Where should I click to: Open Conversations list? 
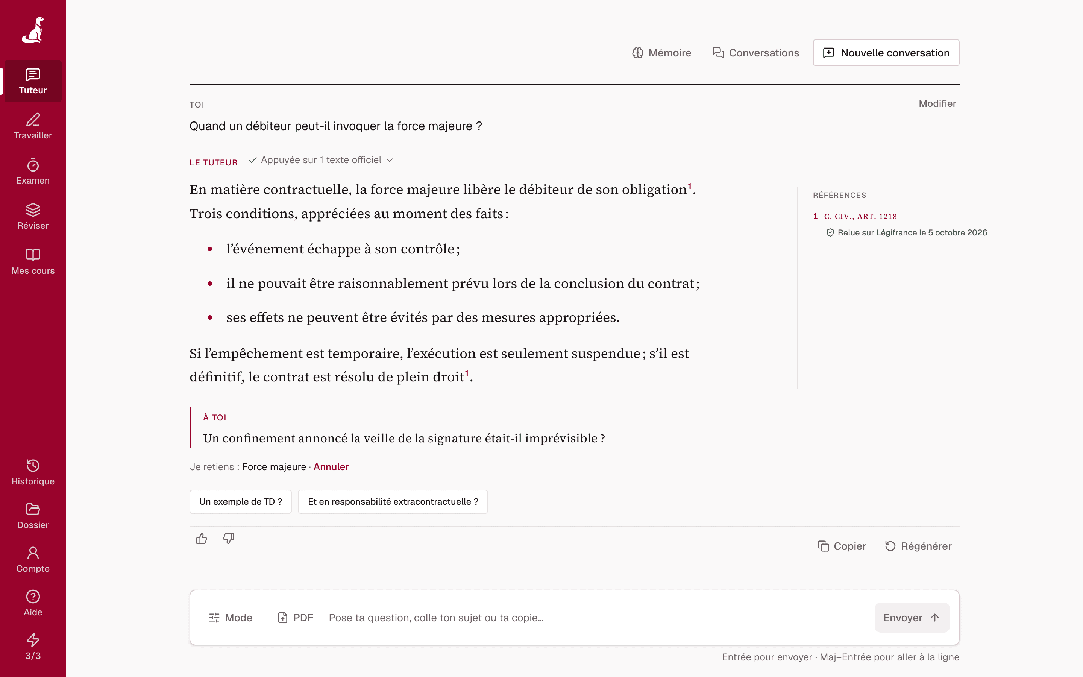pos(755,53)
